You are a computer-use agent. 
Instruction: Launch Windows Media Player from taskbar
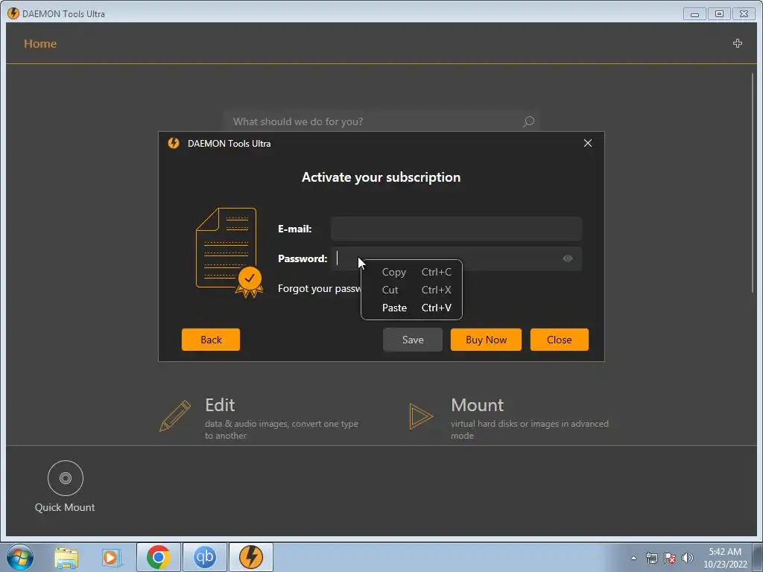112,557
